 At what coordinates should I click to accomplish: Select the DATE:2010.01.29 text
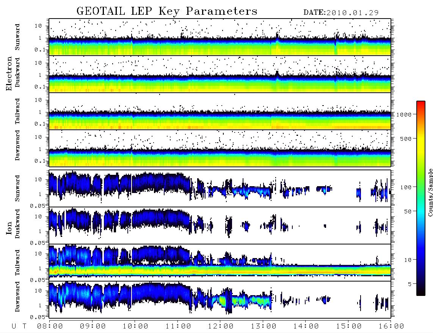[341, 13]
